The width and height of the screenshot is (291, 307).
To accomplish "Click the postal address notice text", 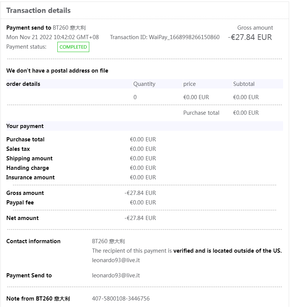I will pos(57,71).
